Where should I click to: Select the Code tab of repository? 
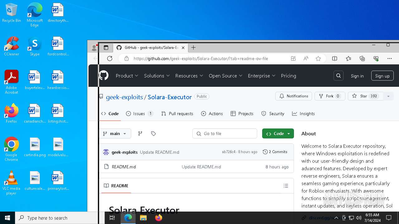(x=110, y=114)
